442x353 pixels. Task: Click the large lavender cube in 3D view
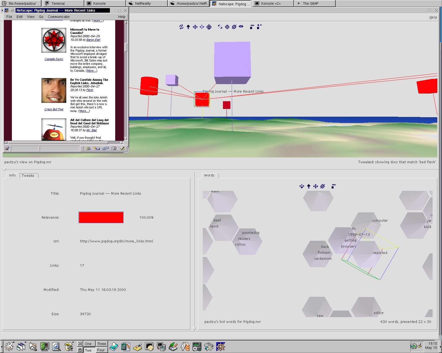tap(232, 63)
